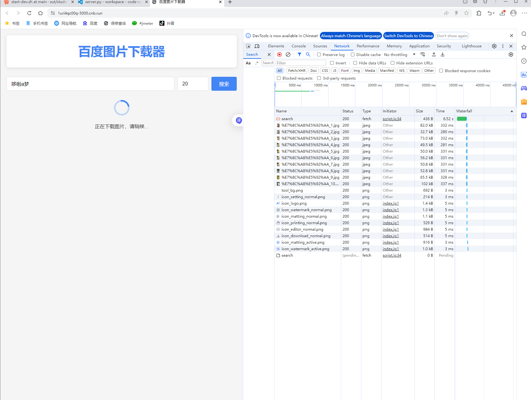Screen dimensions: 531x400
Task: Check the Invert filter checkbox
Action: tap(332, 63)
